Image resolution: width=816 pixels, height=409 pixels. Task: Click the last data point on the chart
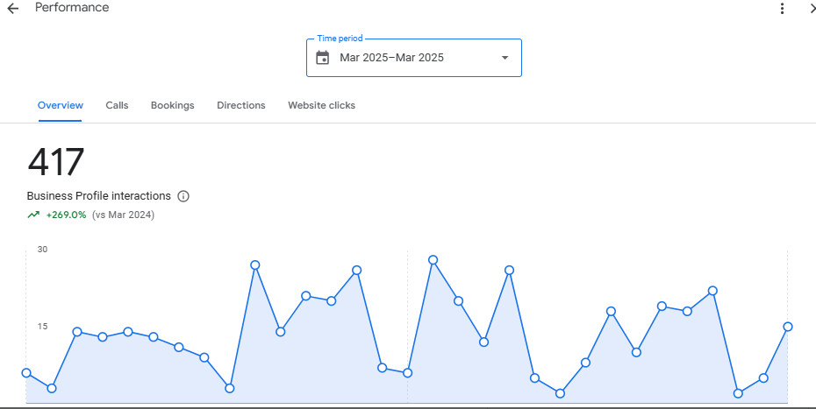[788, 327]
